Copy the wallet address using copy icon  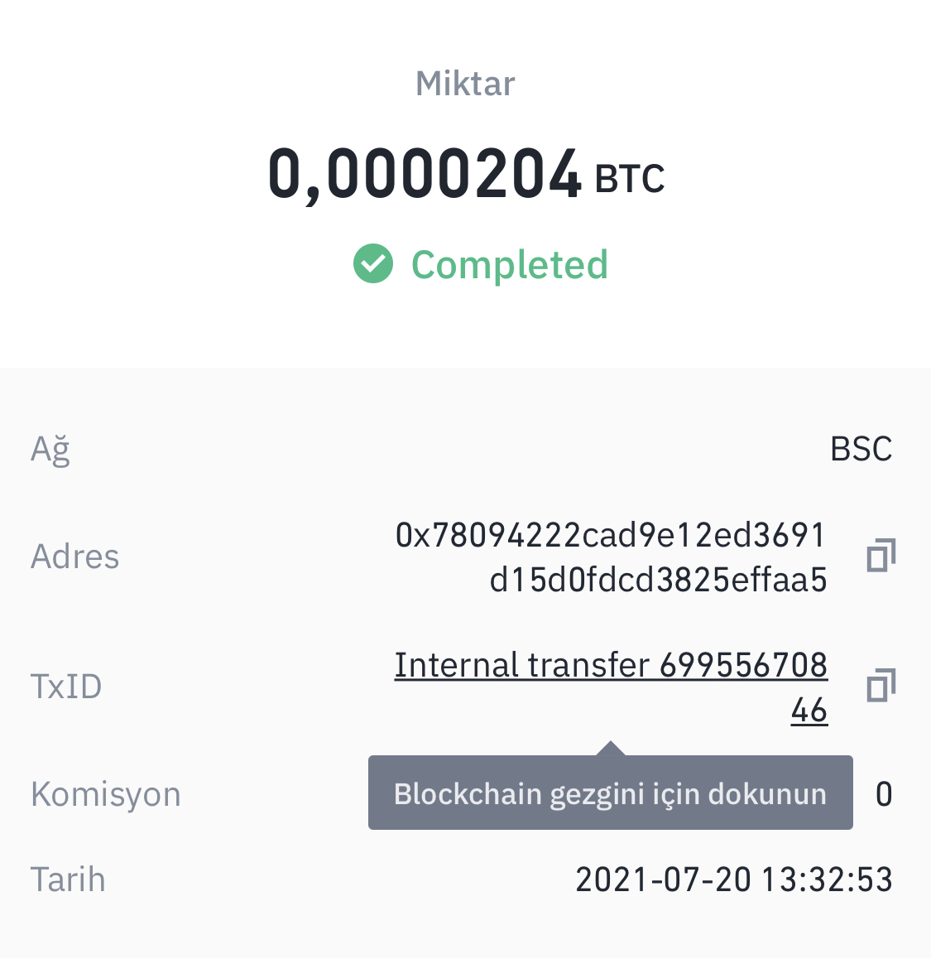[881, 556]
